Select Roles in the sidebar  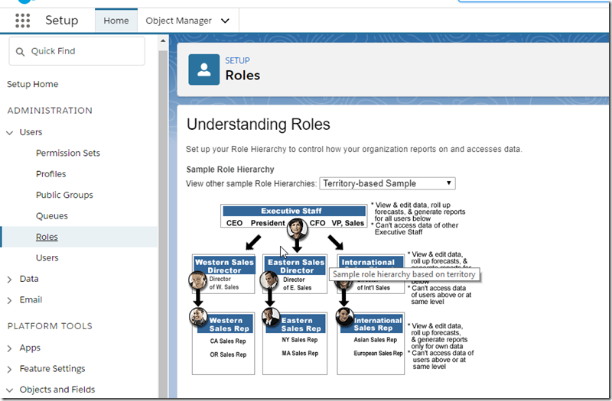click(47, 237)
